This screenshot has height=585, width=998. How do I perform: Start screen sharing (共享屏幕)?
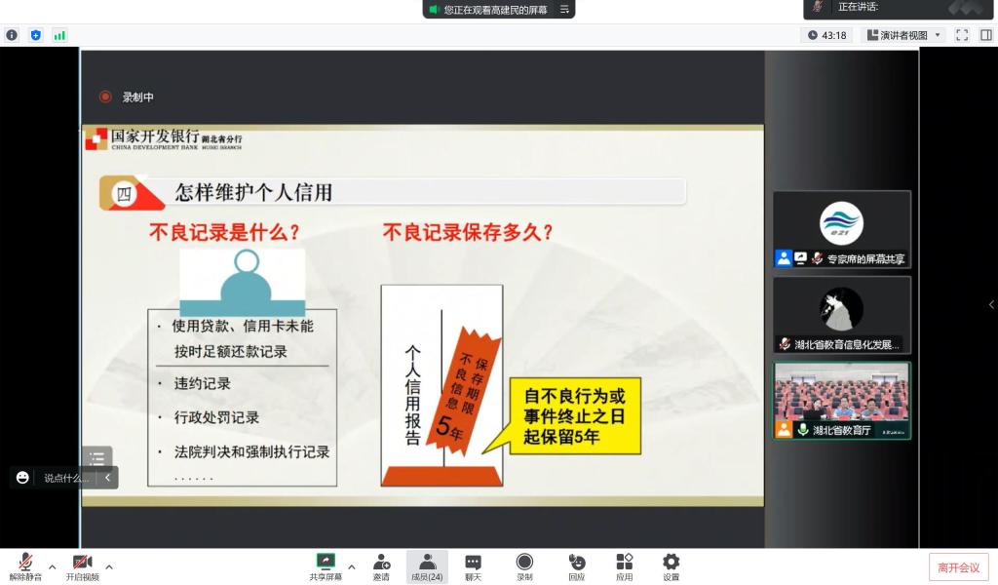(x=326, y=565)
